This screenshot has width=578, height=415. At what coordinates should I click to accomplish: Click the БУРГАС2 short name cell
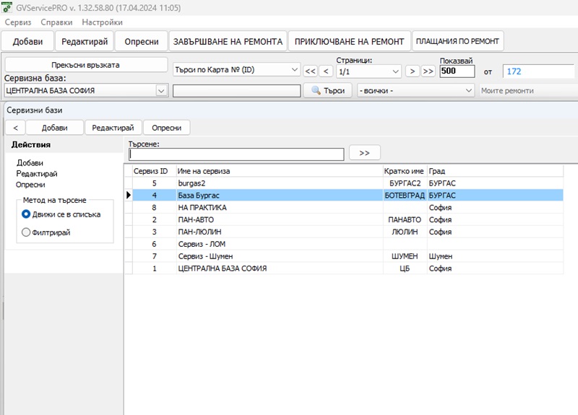click(x=405, y=183)
